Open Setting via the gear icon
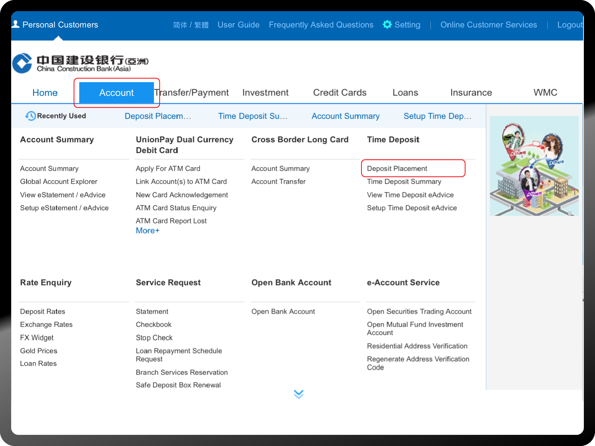The height and width of the screenshot is (446, 595). 387,25
